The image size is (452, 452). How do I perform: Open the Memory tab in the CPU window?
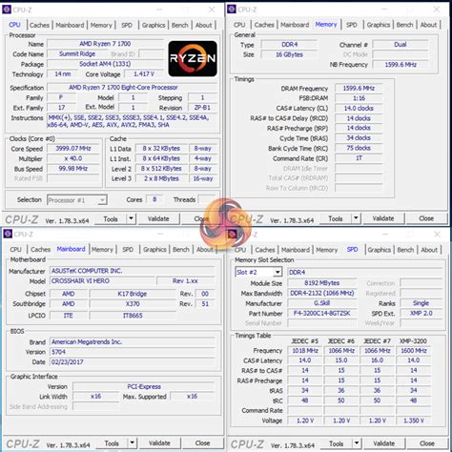pos(101,25)
